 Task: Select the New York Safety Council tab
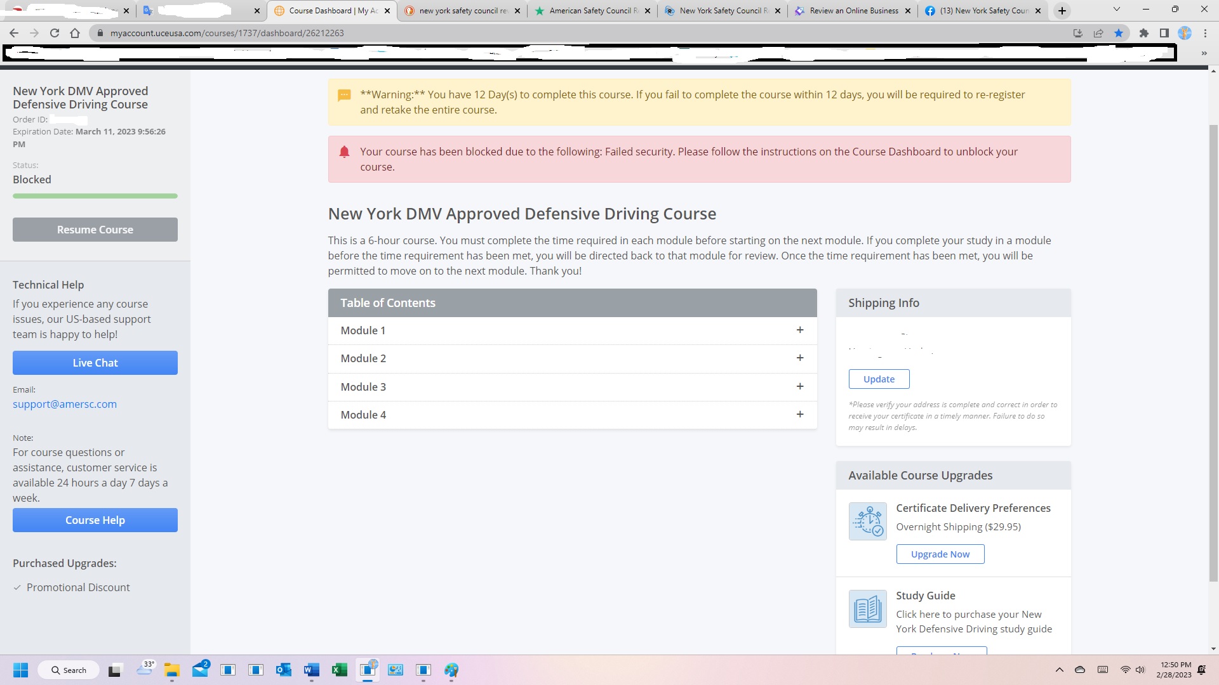[721, 10]
